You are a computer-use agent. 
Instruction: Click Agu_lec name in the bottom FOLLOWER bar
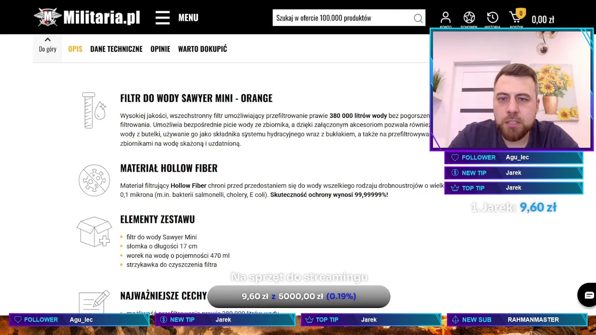(x=81, y=320)
